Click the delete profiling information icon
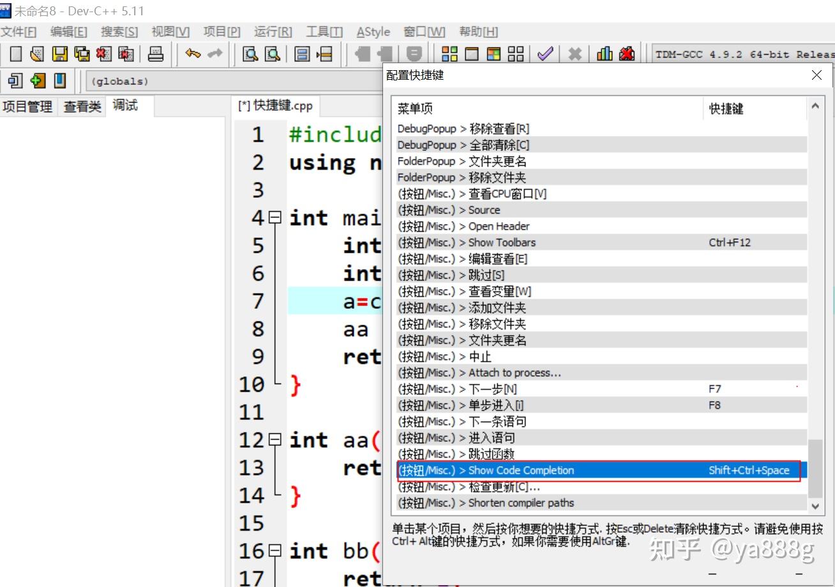 [x=627, y=54]
